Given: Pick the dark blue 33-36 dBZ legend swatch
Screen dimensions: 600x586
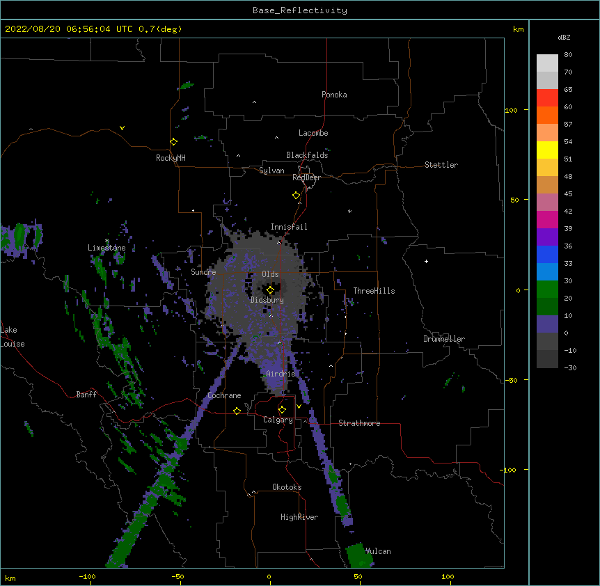Looking at the screenshot, I should tap(547, 254).
